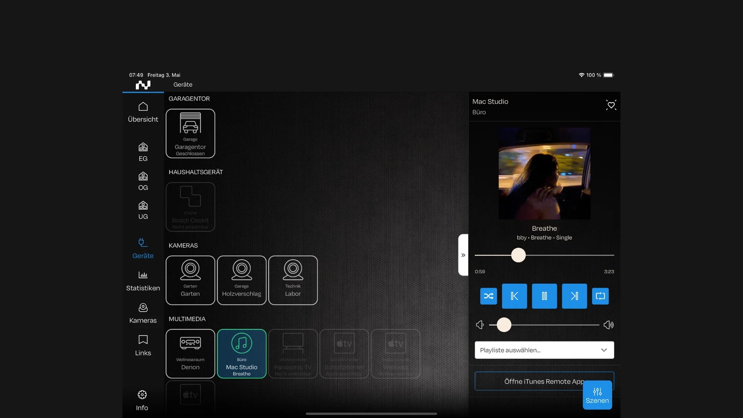Go to Übersicht in sidebar
The image size is (743, 418).
(143, 112)
